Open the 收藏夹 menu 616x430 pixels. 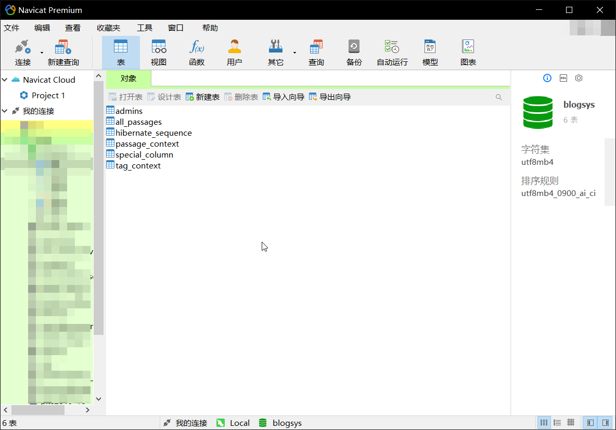108,28
